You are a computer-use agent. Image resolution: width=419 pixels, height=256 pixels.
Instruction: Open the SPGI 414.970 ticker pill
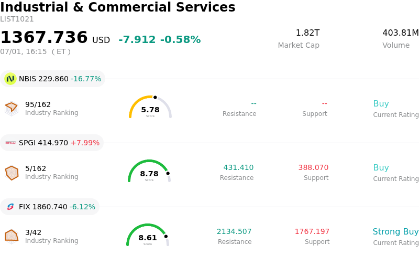click(x=52, y=143)
